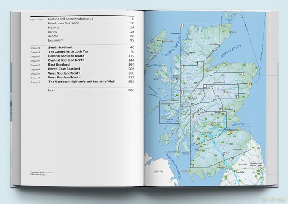Image resolution: width=288 pixels, height=204 pixels.
Task: Click the 'Aberdeen' city label
Action: click(242, 83)
